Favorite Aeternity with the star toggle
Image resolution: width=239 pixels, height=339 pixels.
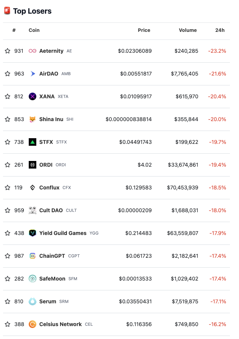click(8, 51)
